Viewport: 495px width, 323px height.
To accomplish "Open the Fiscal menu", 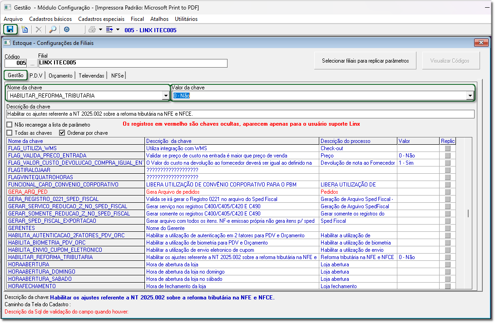I will pyautogui.click(x=137, y=19).
